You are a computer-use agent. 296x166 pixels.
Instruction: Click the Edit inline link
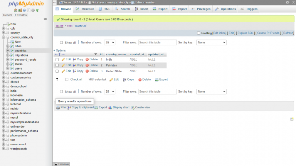pyautogui.click(x=219, y=33)
